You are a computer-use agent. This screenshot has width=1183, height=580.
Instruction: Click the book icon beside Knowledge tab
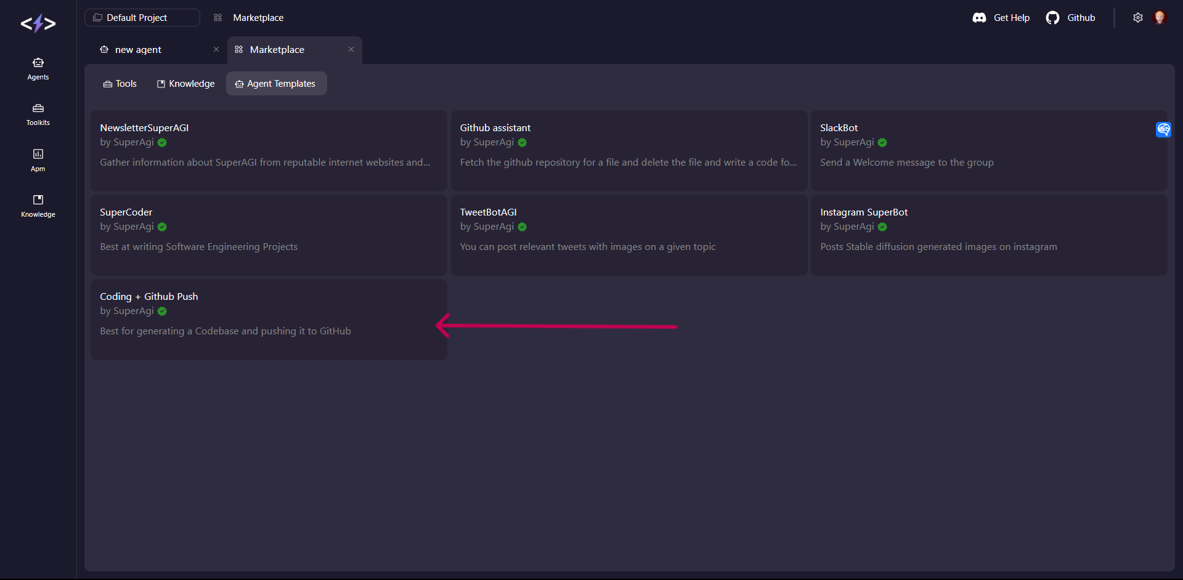(x=161, y=84)
